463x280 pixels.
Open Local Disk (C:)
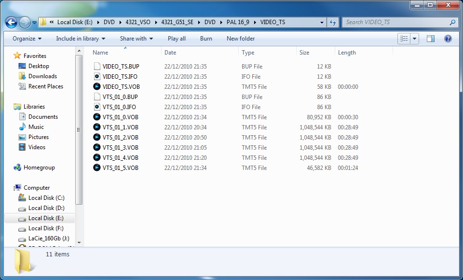click(46, 198)
